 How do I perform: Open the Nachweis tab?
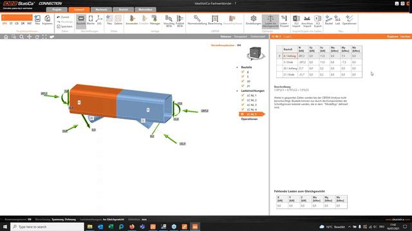(x=101, y=10)
